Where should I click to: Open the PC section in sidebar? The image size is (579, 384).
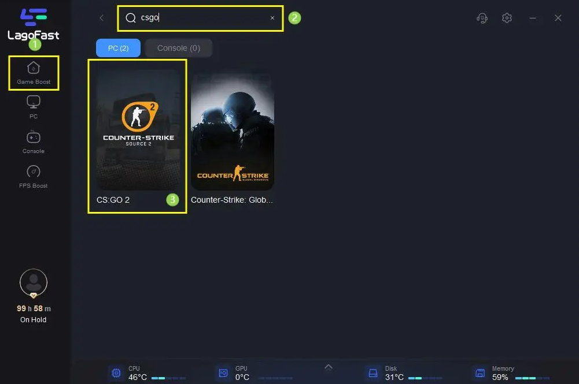point(33,107)
